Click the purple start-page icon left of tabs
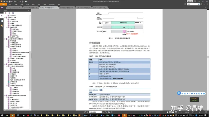The width and height of the screenshot is (209, 117). click(x=2, y=8)
